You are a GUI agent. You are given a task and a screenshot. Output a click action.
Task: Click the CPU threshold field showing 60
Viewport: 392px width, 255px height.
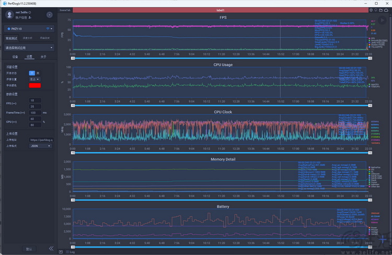point(34,119)
